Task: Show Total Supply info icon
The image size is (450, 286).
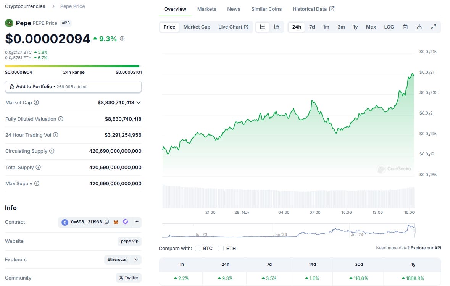Action: pyautogui.click(x=38, y=167)
